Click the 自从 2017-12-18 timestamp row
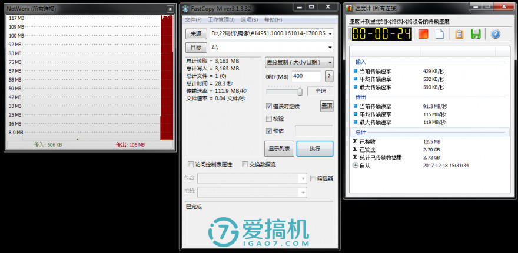518x253 pixels. [430, 166]
